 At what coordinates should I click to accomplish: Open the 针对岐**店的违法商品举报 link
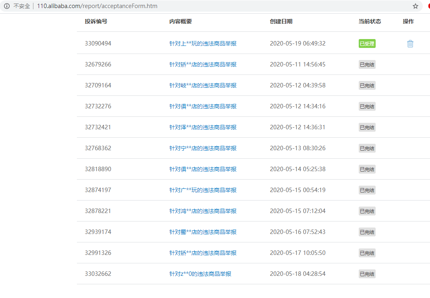203,85
